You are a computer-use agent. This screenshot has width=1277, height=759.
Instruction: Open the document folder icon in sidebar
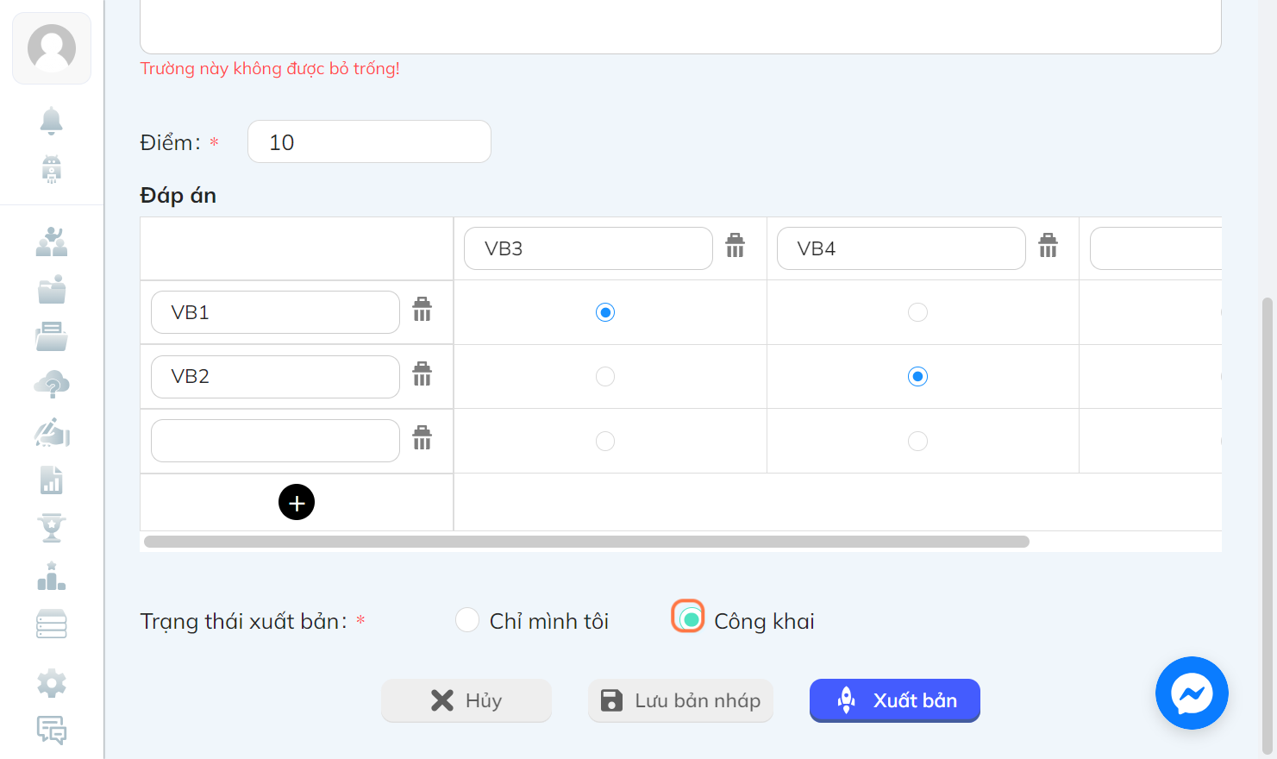(52, 336)
